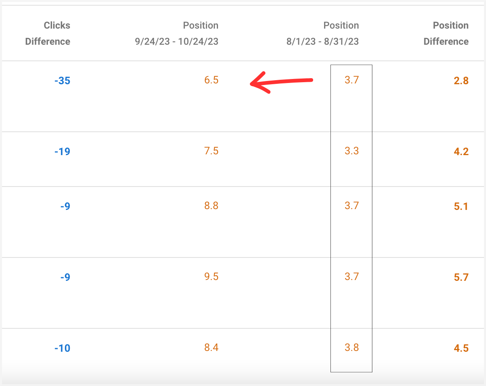
Task: Select position difference value 2.8
Action: [461, 81]
